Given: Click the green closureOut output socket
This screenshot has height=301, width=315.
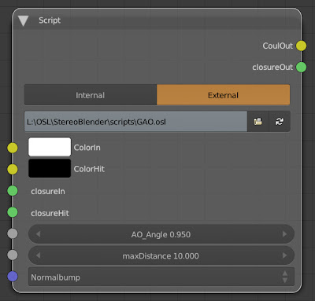Looking at the screenshot, I should point(301,67).
